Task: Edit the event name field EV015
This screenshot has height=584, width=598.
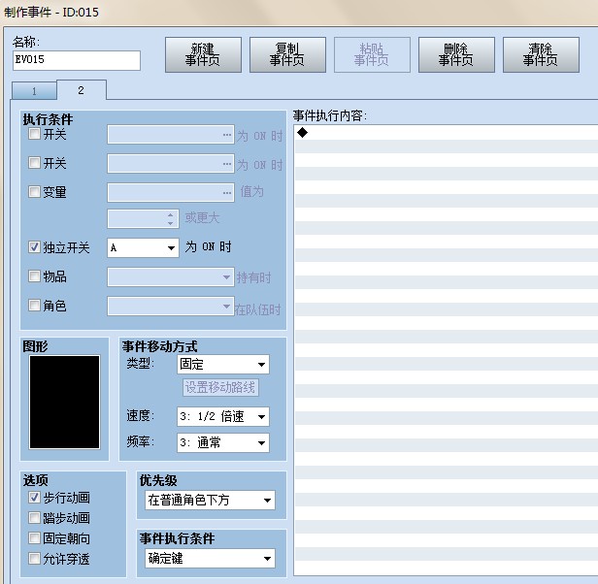Action: (77, 60)
